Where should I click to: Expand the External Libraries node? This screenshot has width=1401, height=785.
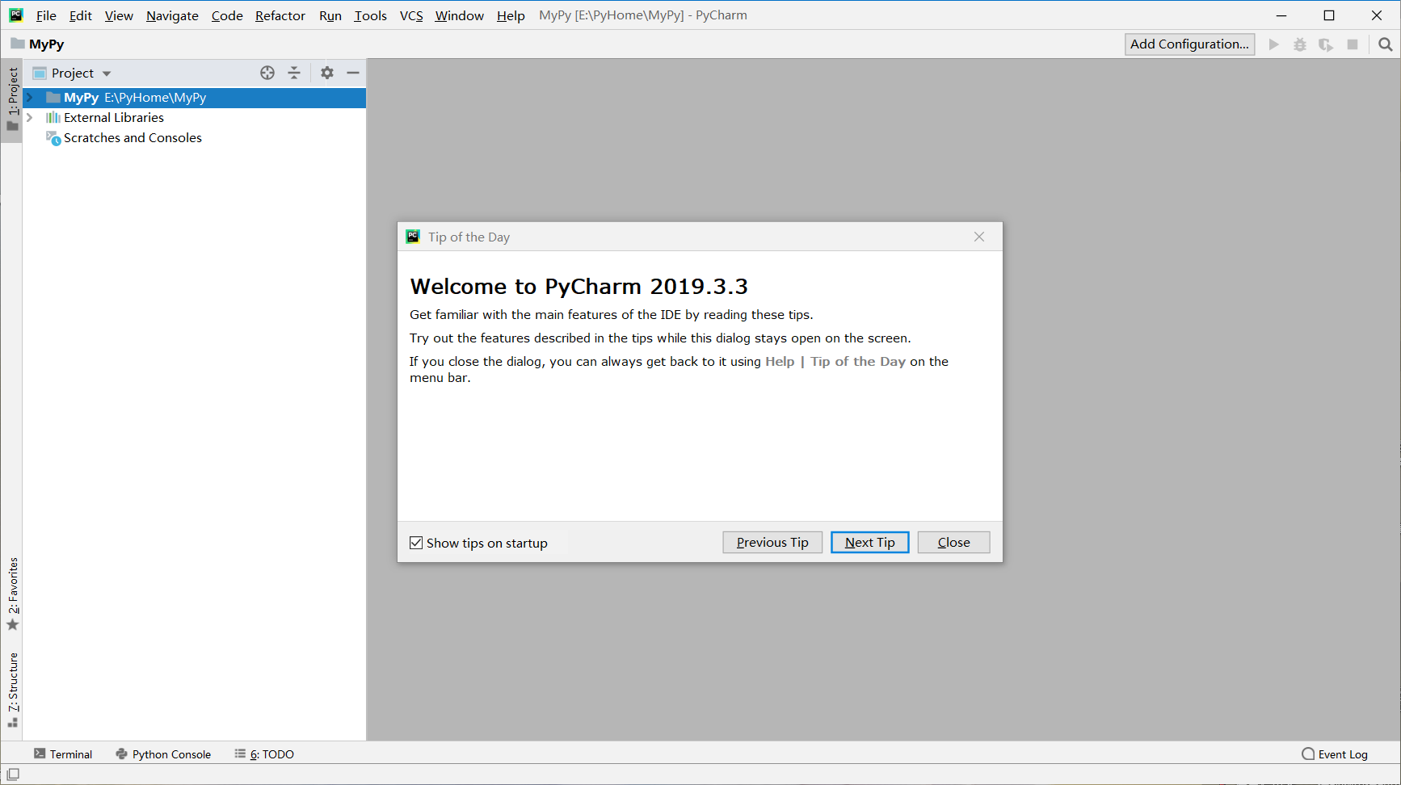pos(30,117)
